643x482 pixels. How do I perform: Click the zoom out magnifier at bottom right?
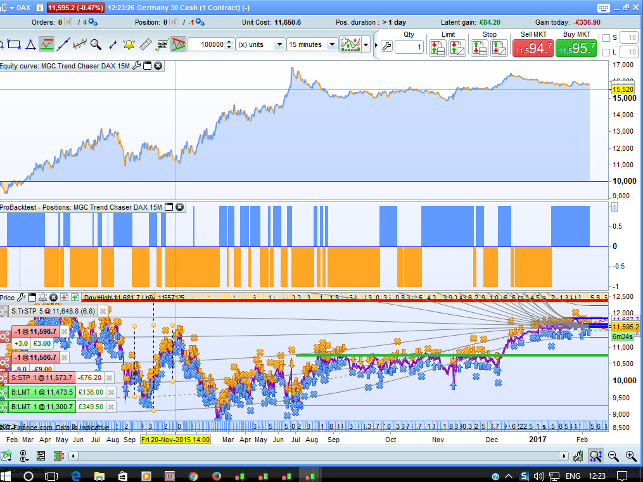(x=613, y=455)
